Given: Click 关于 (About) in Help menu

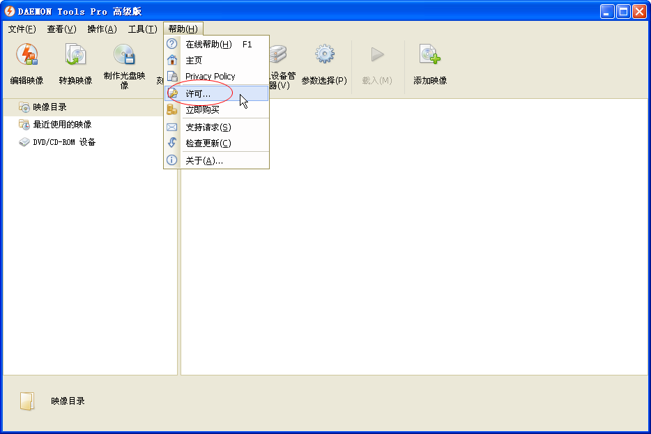Looking at the screenshot, I should click(x=204, y=161).
